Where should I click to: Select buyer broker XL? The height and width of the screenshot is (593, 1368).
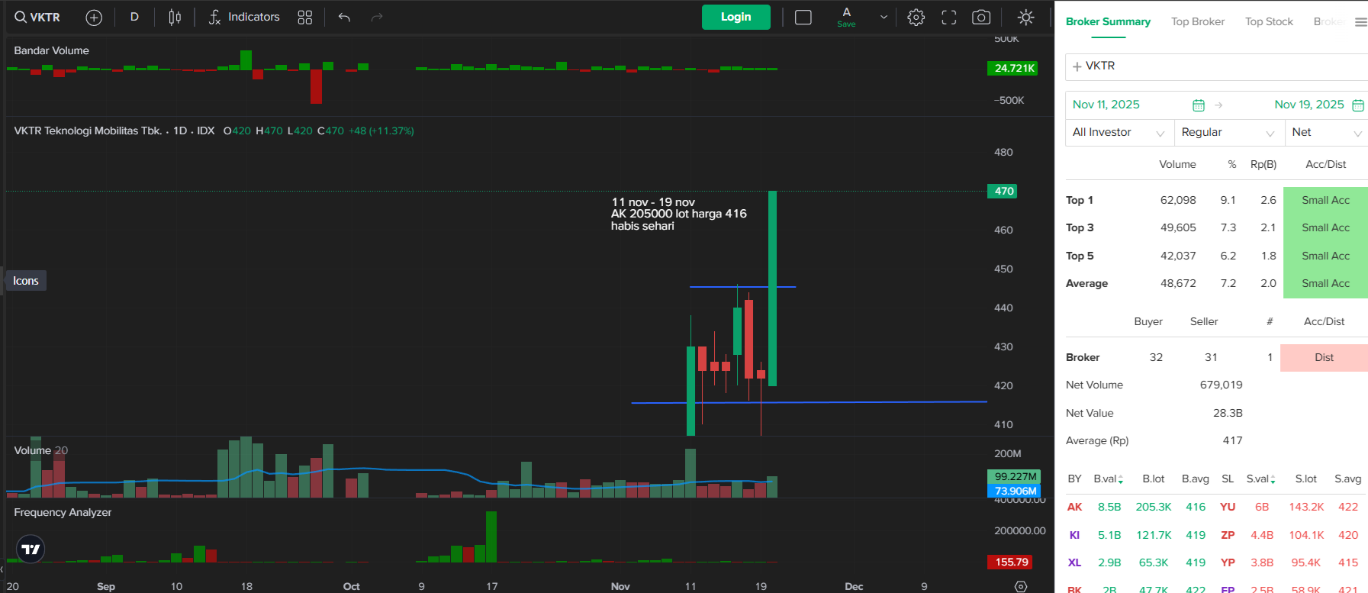[1074, 563]
